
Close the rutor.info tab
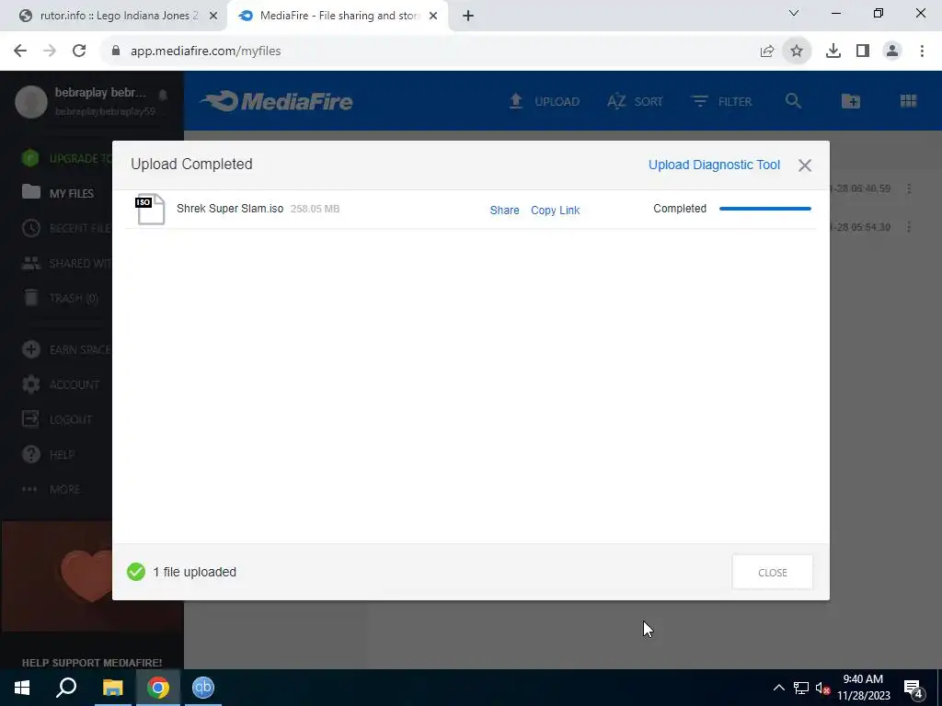213,16
